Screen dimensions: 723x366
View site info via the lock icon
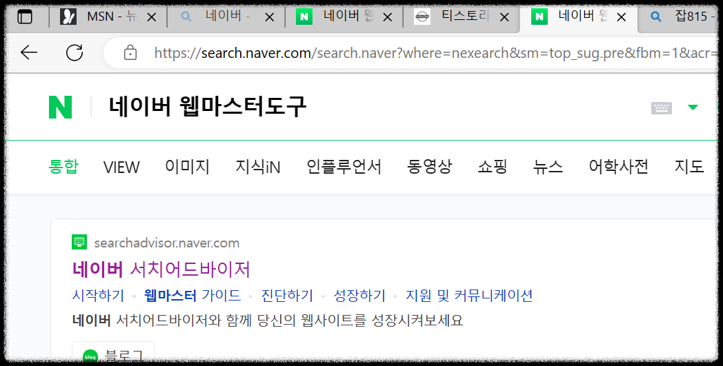pyautogui.click(x=130, y=52)
